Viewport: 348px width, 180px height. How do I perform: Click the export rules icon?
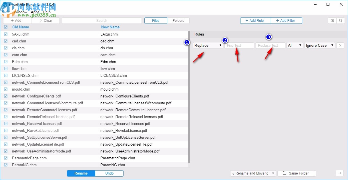[332, 20]
